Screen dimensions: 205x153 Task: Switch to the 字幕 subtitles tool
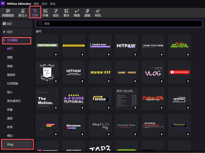[46, 13]
